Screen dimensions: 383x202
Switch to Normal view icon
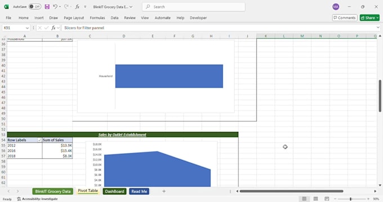[x=304, y=199]
